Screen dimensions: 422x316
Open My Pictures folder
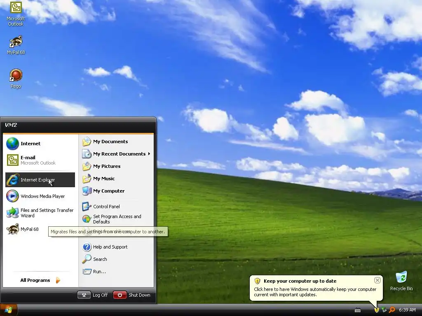coord(117,166)
